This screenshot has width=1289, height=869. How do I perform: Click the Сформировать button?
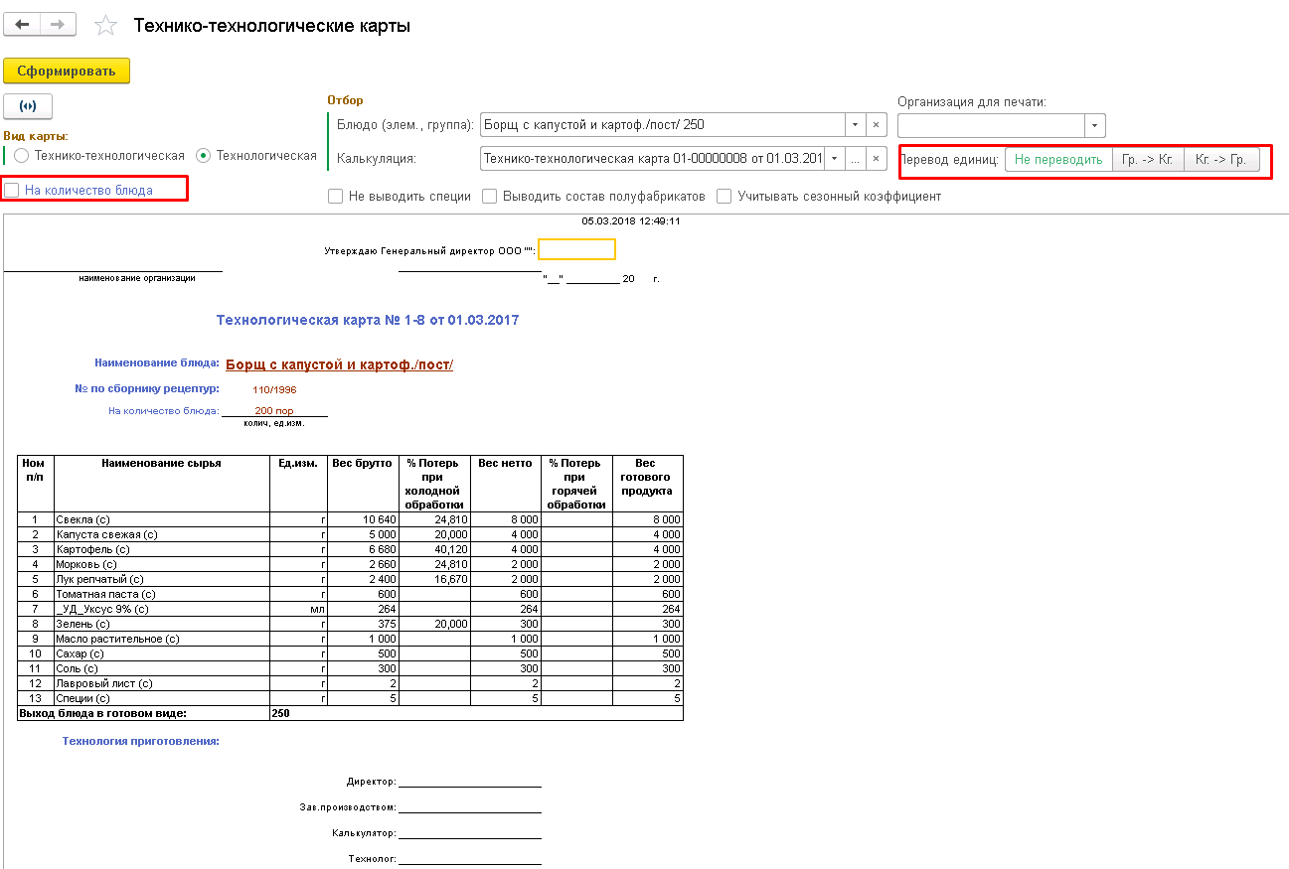tap(67, 71)
